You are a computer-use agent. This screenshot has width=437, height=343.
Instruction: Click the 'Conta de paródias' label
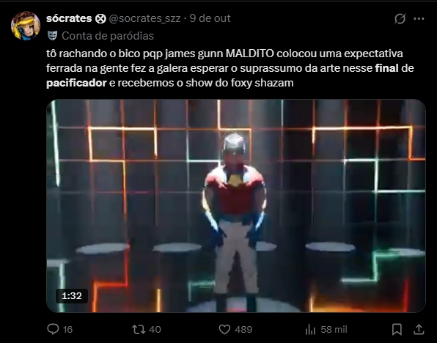(108, 36)
